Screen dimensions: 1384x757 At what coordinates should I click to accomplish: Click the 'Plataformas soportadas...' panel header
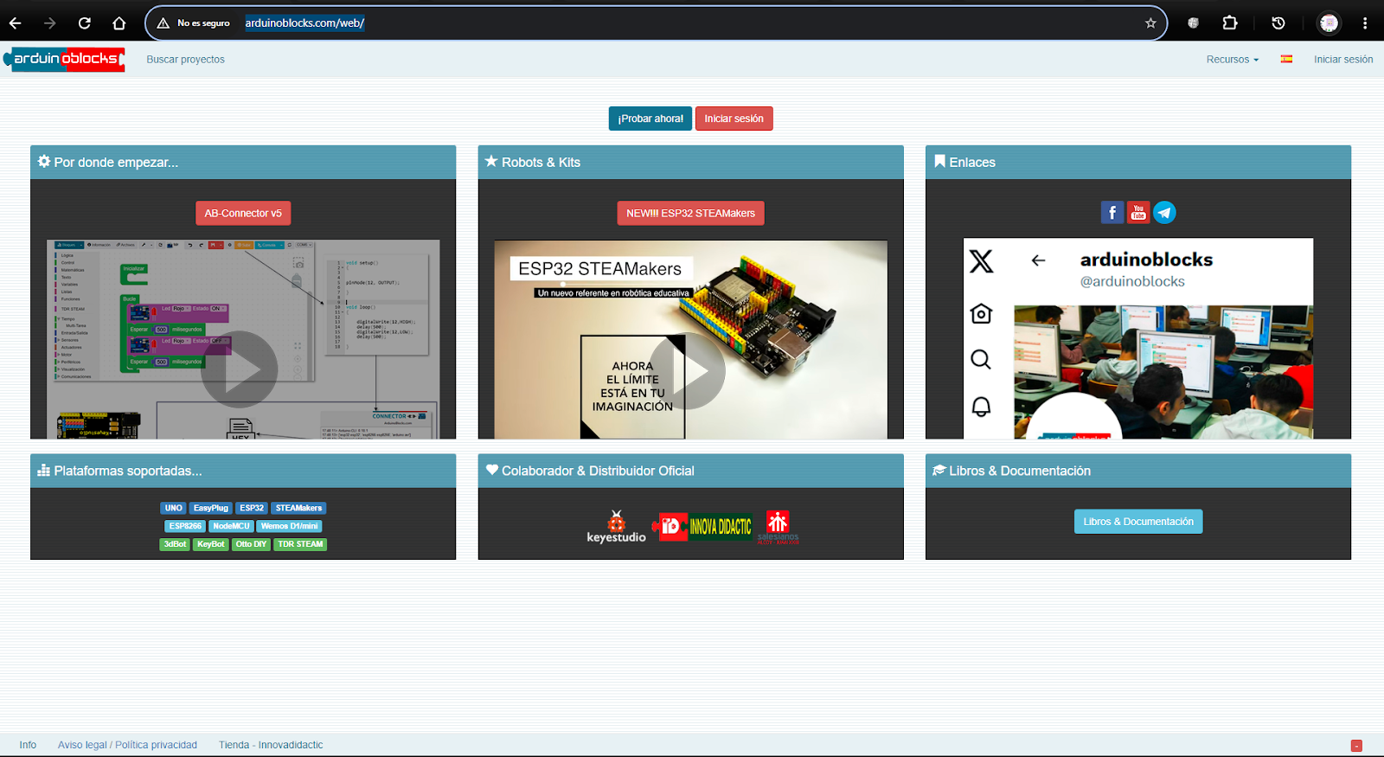pyautogui.click(x=243, y=471)
